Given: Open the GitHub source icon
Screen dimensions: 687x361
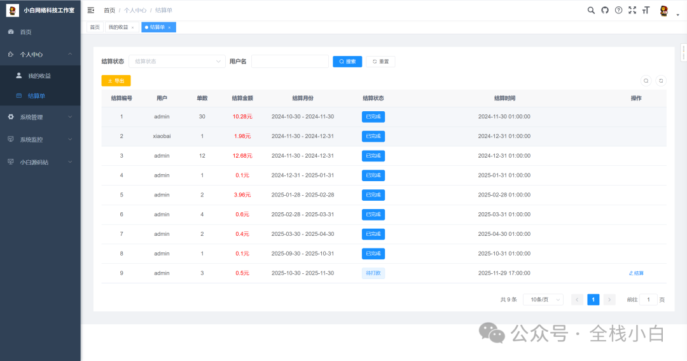Looking at the screenshot, I should (x=605, y=10).
